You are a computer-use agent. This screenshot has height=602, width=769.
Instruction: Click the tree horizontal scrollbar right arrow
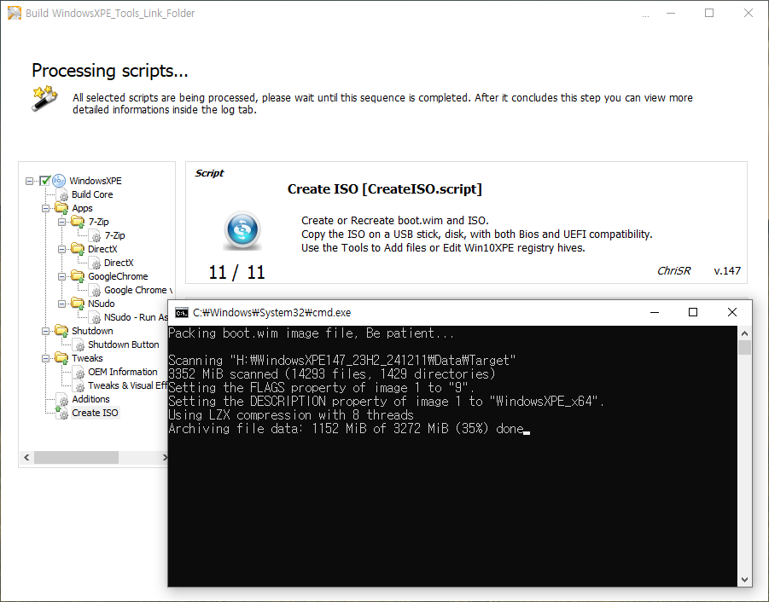[x=165, y=458]
